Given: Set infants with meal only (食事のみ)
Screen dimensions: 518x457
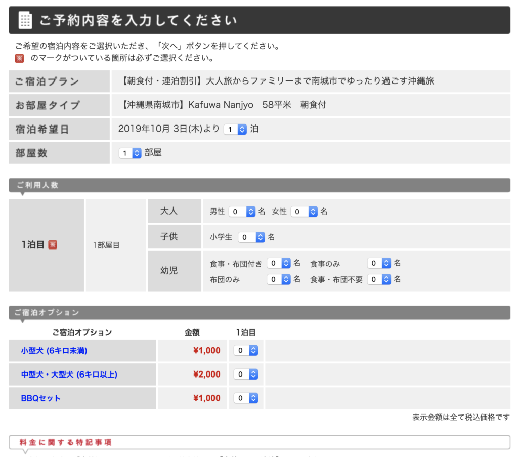Looking at the screenshot, I should [x=379, y=263].
